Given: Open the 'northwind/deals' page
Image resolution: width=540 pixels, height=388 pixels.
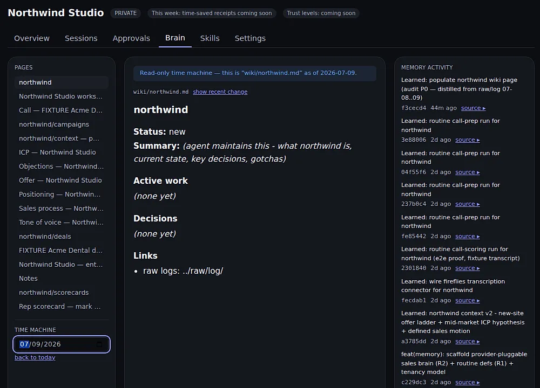Looking at the screenshot, I should tap(62, 237).
